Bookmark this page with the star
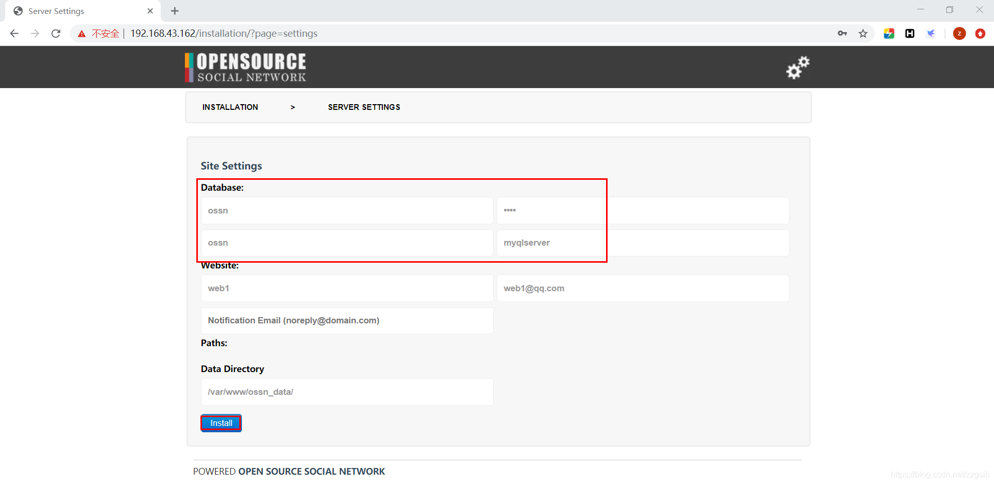The width and height of the screenshot is (994, 484). [863, 34]
